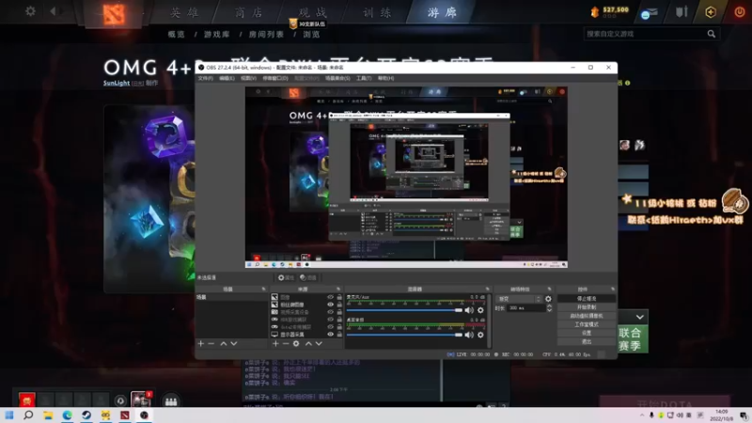
Task: Open Steam from the Windows taskbar
Action: (86, 415)
